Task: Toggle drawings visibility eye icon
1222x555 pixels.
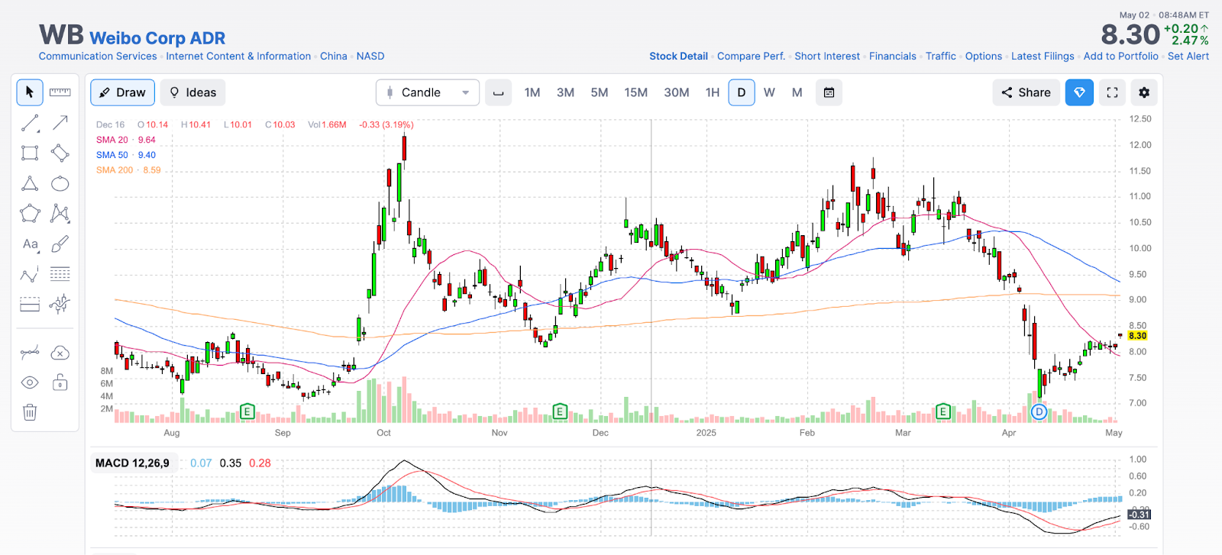Action: (30, 382)
